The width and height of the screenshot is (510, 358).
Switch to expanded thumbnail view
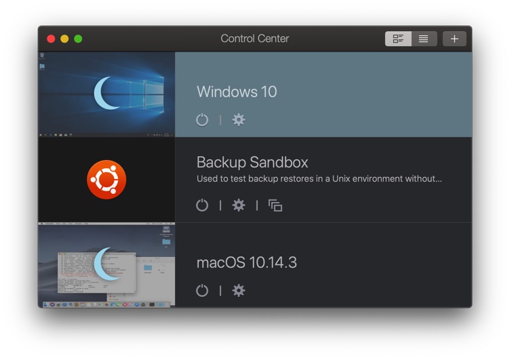(398, 39)
